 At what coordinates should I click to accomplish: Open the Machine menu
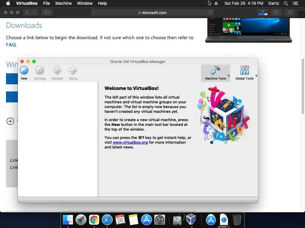[x=63, y=3]
